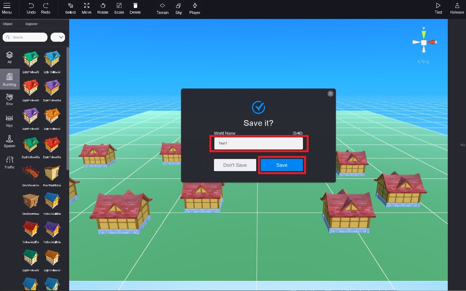Open the Sky settings icon
Screen dimensions: 466x291
(x=178, y=8)
